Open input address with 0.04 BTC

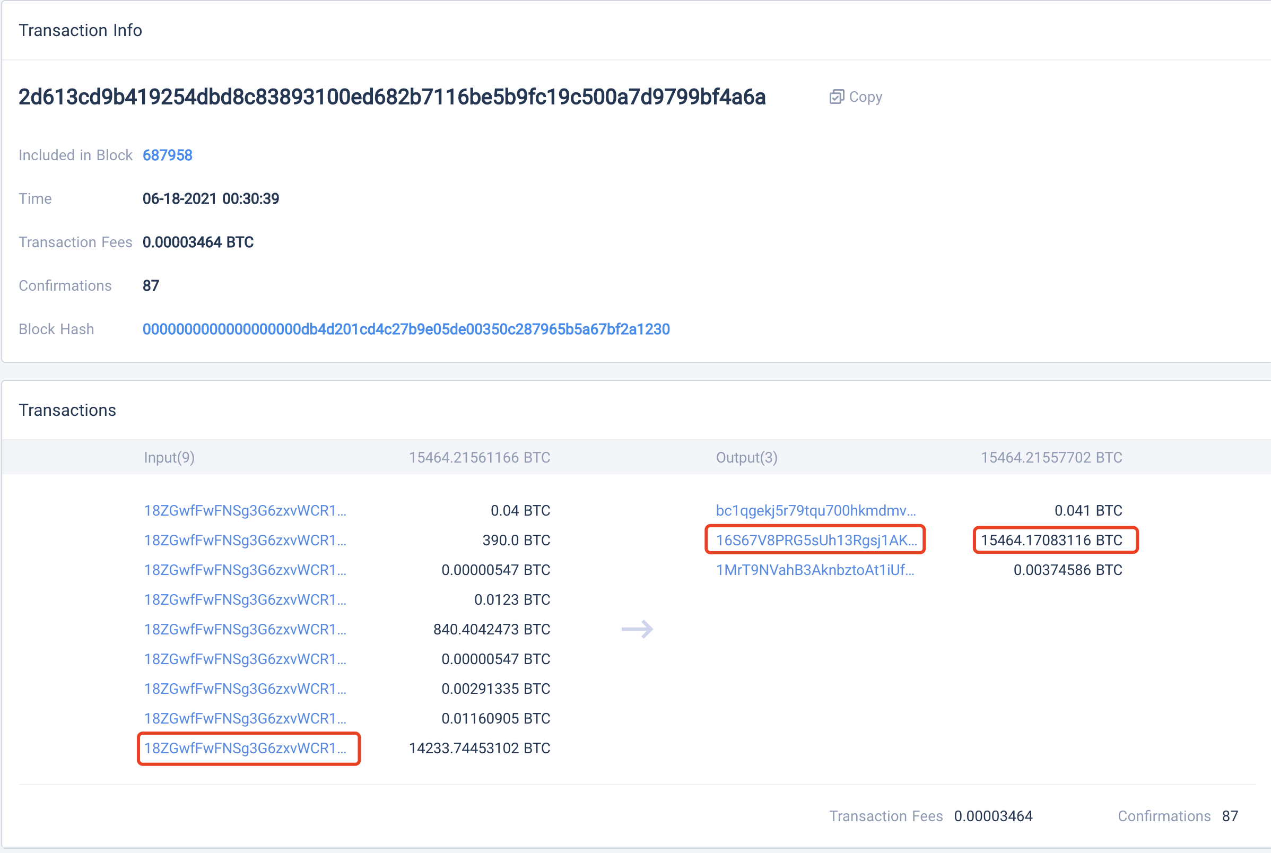click(245, 510)
